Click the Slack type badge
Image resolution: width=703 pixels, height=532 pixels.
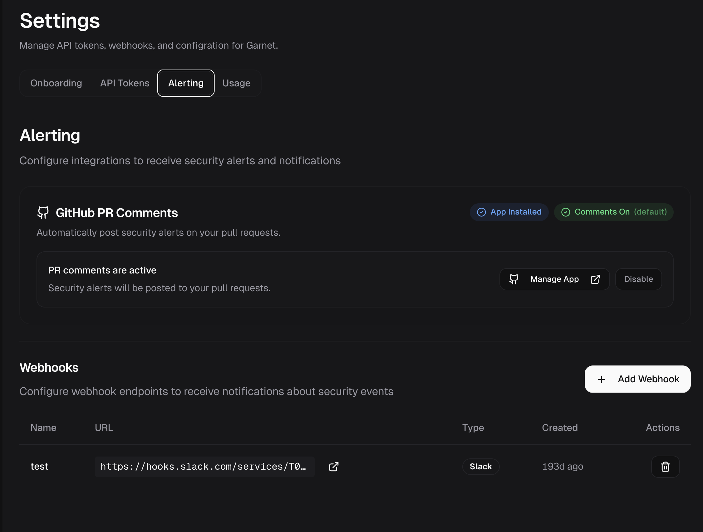[x=480, y=466]
